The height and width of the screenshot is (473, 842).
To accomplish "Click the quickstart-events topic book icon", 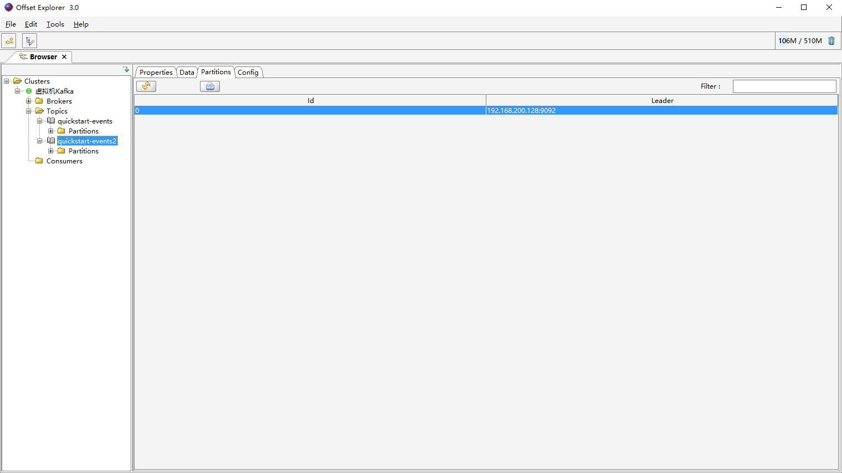I will click(x=51, y=121).
